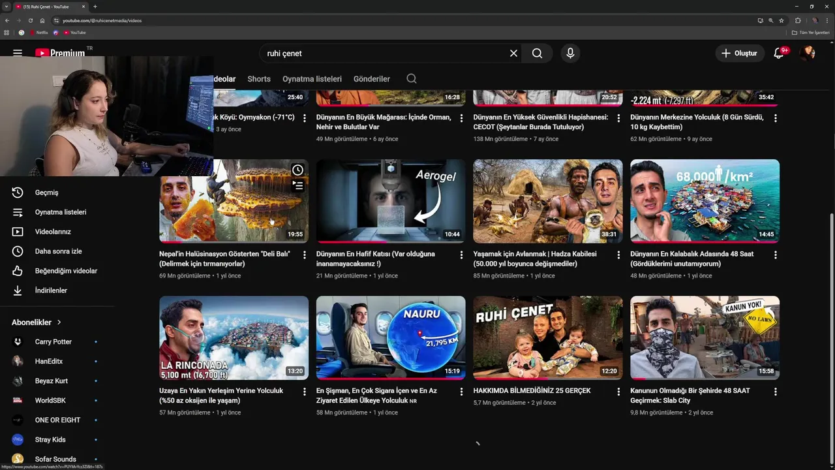
Task: Click the YouTube Premium logo
Action: coord(60,53)
